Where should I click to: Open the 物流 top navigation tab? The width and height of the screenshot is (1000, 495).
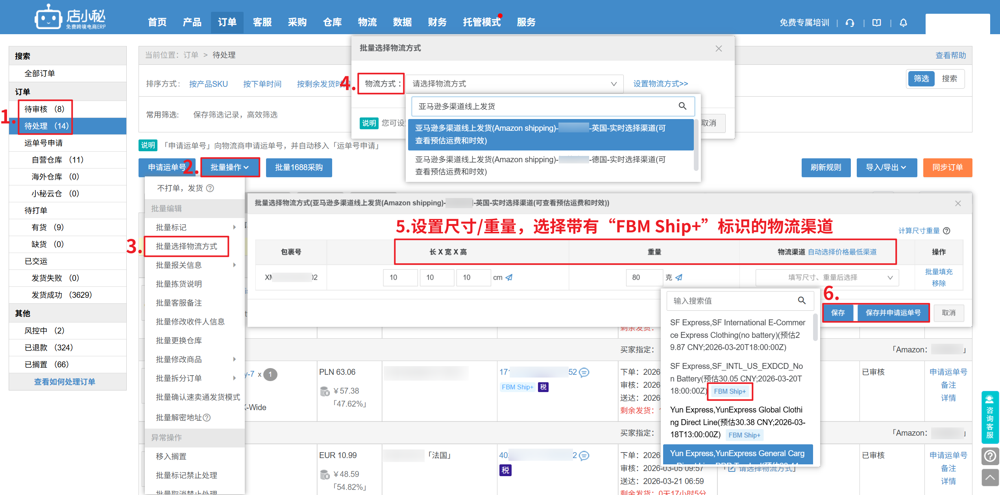coord(367,22)
